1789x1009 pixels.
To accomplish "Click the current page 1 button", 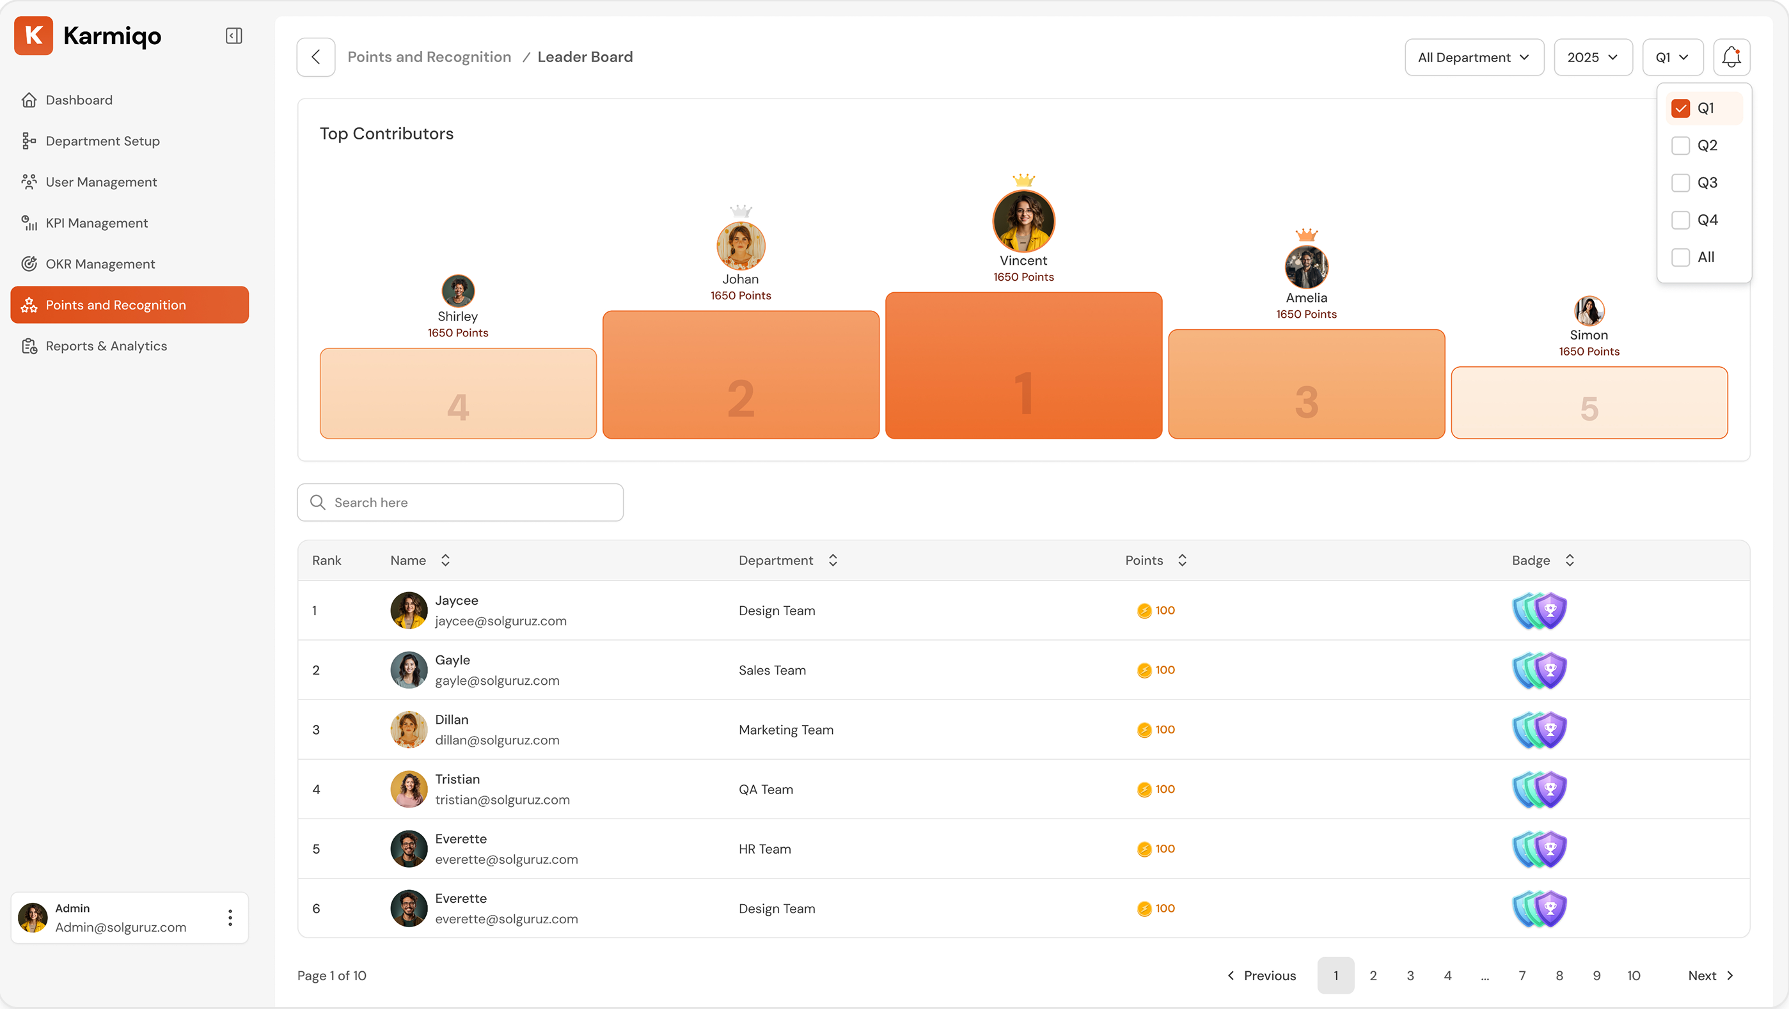I will [x=1336, y=976].
